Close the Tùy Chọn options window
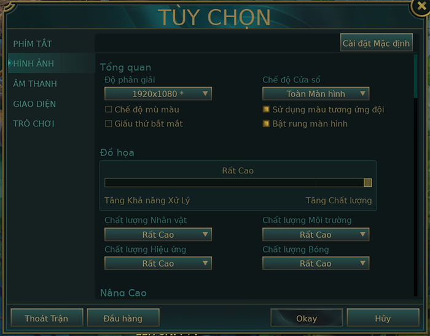Screen dimensions: 430x336 (421, 7)
